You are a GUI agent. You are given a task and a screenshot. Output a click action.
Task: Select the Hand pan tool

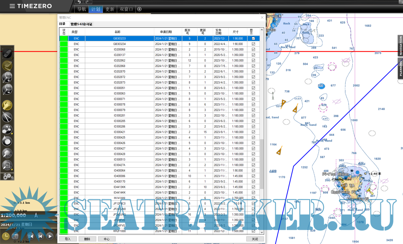7,104
